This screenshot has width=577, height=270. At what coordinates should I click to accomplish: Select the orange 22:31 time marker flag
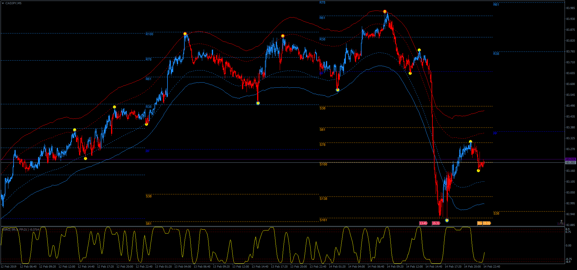coord(487,223)
